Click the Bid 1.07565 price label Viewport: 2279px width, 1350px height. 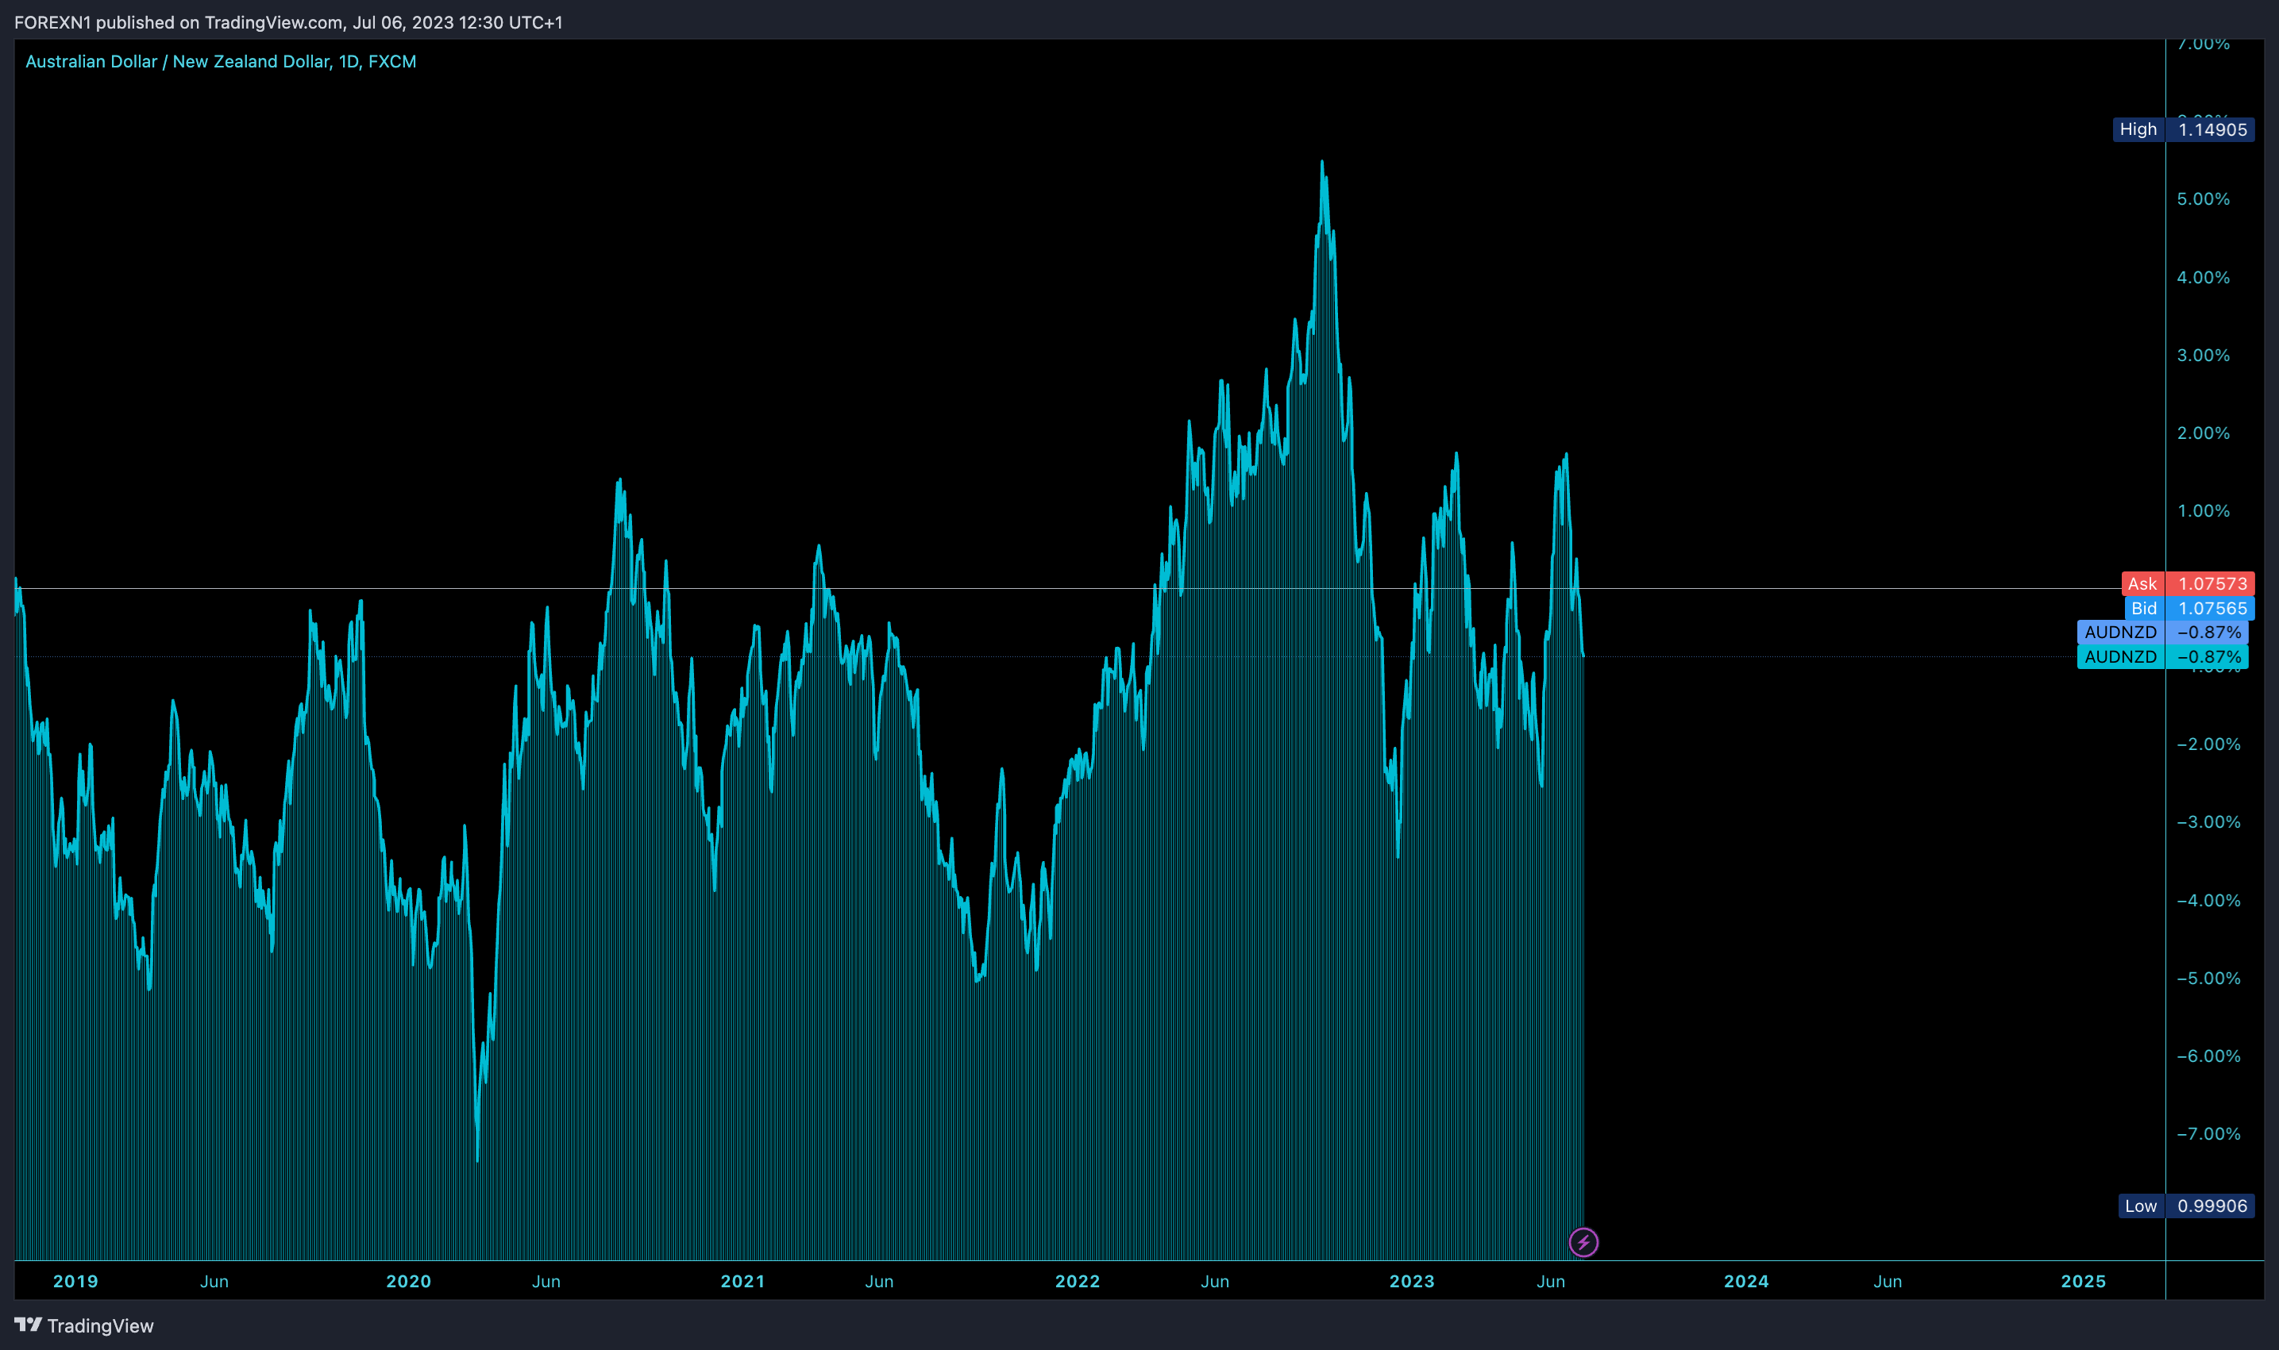pos(2190,608)
